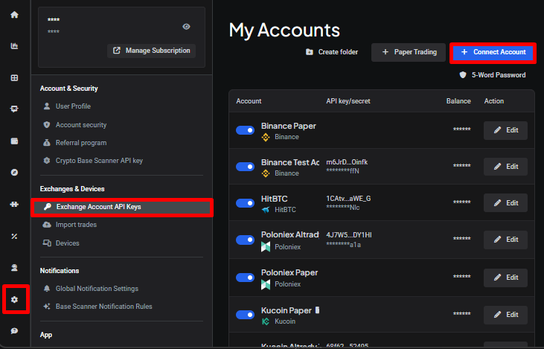Edit the Binance Test Ac account
Viewport: 544px width, 349px height.
pos(505,167)
